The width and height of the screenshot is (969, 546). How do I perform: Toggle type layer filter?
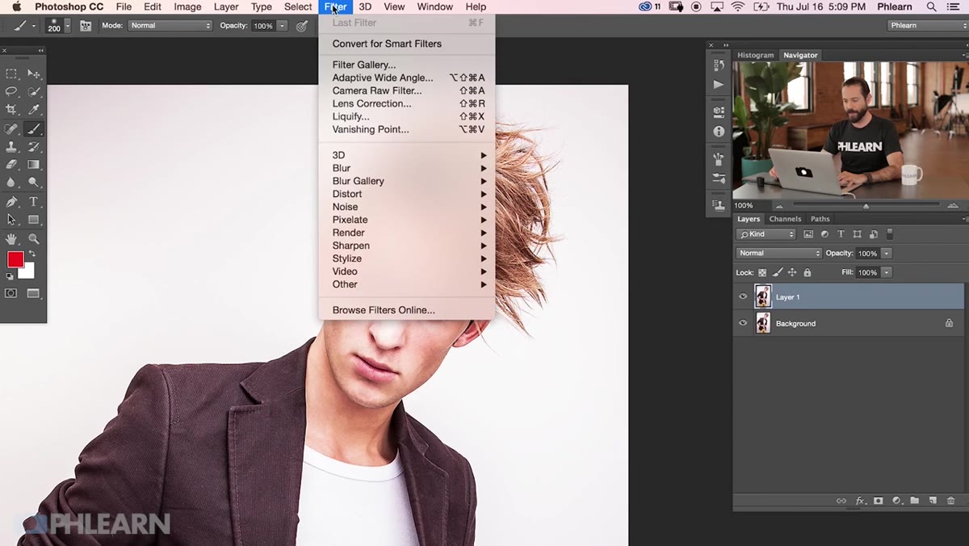pos(841,234)
